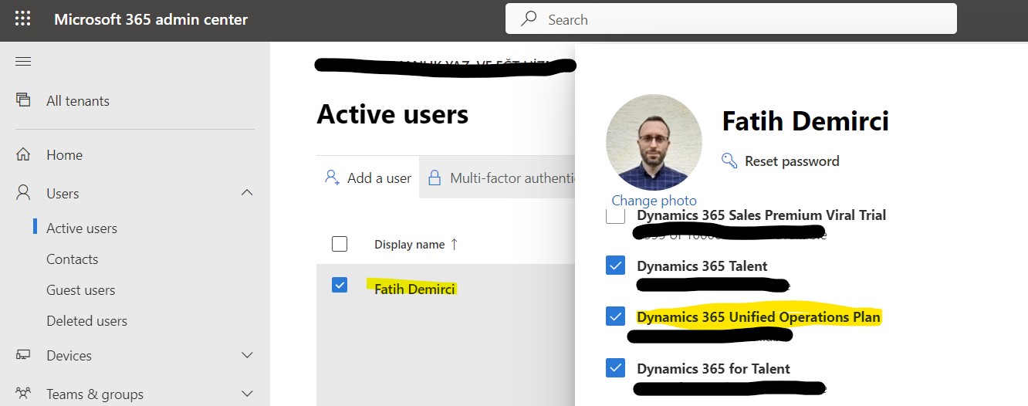Collapse the Users section chevron
This screenshot has height=406, width=1028.
[x=247, y=192]
